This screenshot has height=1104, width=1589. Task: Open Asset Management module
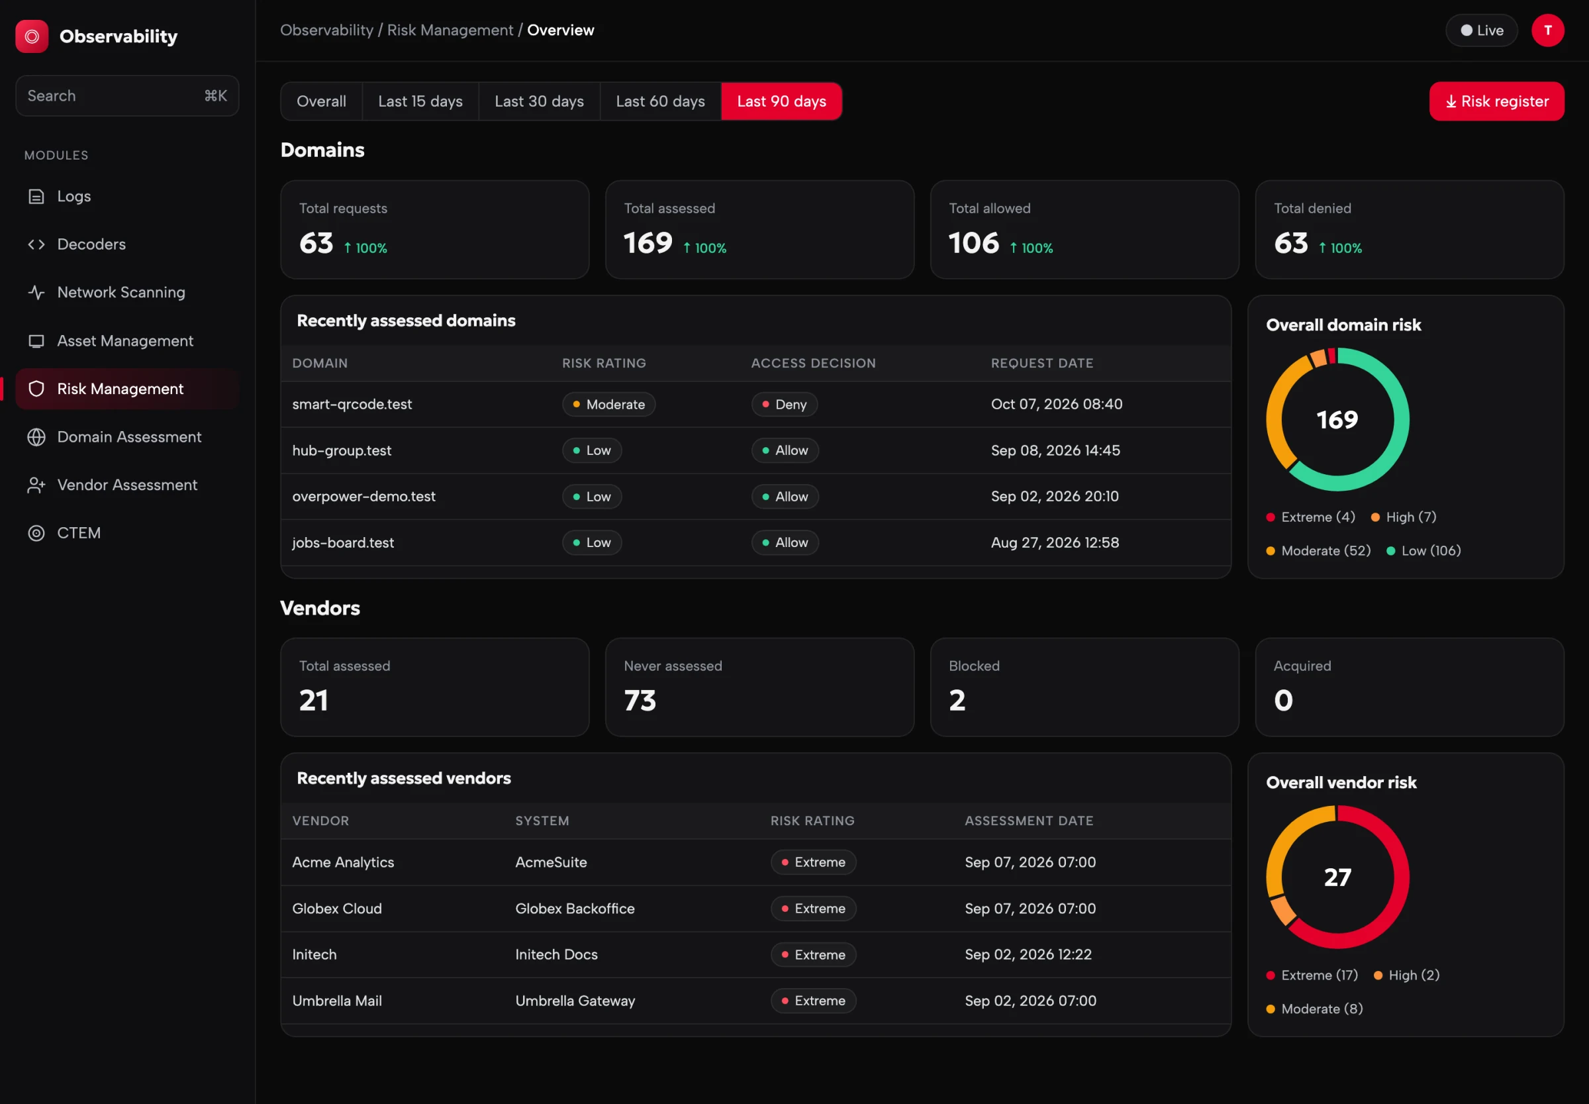tap(127, 340)
